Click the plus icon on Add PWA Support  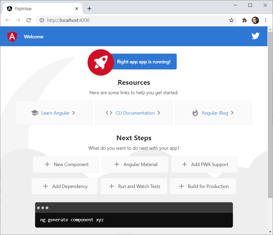tap(185, 164)
